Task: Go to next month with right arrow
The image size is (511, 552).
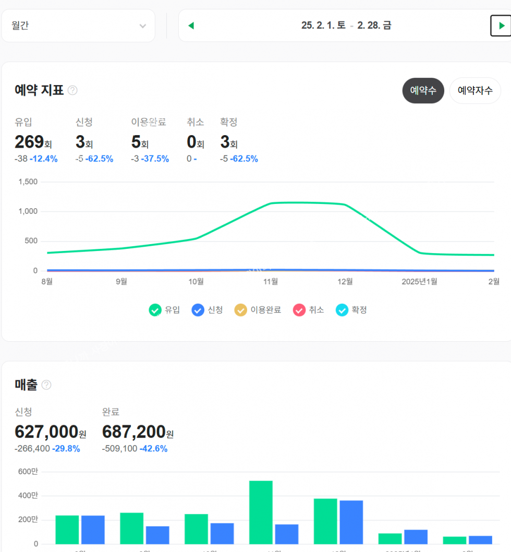Action: (x=501, y=26)
